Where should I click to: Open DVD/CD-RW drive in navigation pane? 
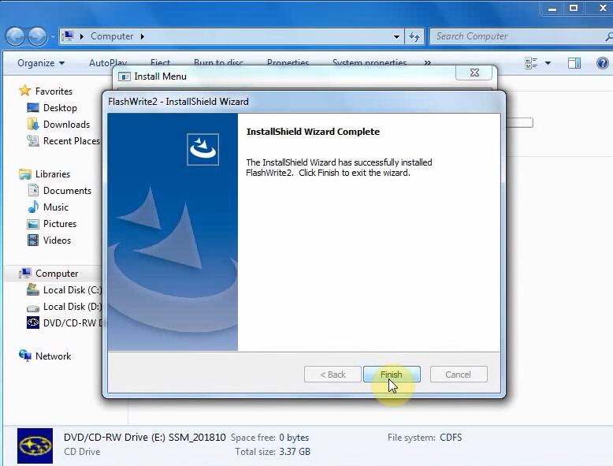[x=72, y=323]
